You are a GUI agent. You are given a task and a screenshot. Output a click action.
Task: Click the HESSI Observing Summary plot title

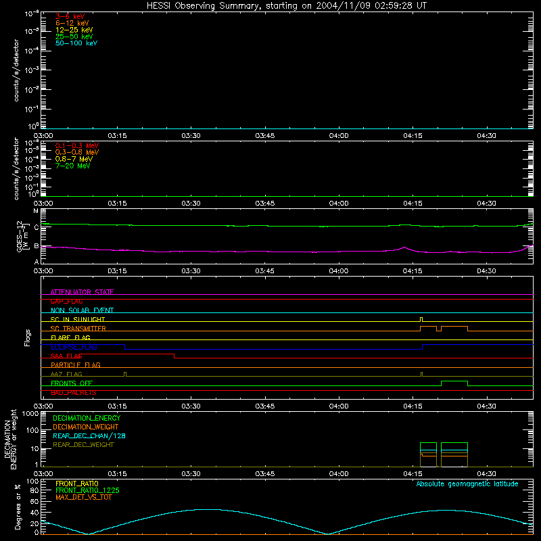[x=287, y=5]
